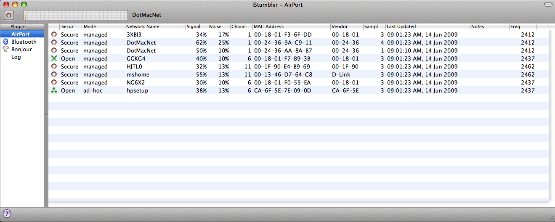Click the secure icon for mshome network
The width and height of the screenshot is (555, 222).
[54, 74]
